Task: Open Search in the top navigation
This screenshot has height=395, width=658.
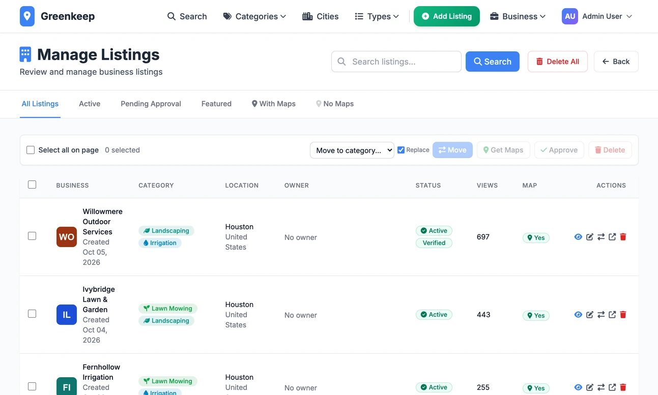Action: (x=187, y=16)
